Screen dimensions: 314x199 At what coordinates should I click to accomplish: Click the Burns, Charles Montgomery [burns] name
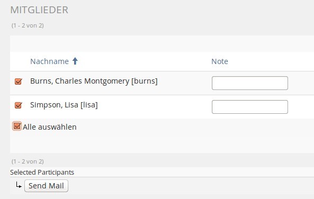pyautogui.click(x=94, y=81)
